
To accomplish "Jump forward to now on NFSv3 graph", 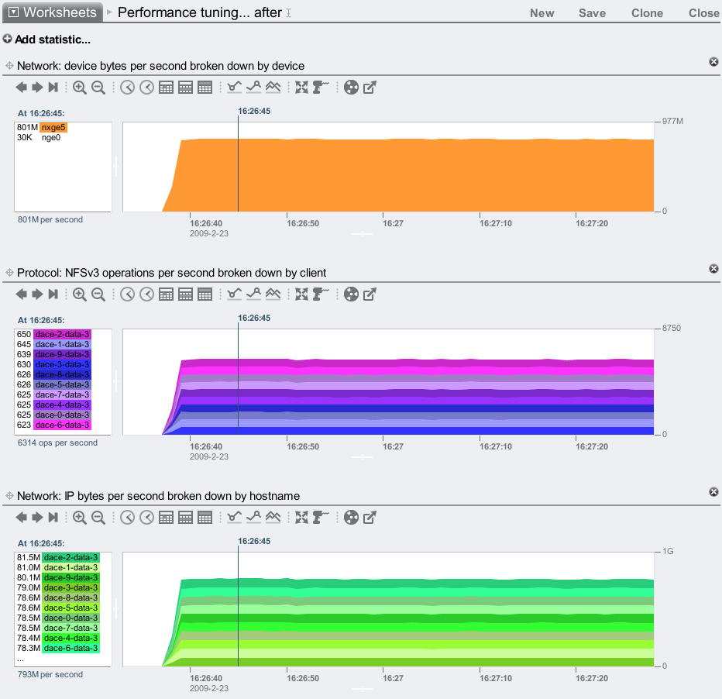I will 53,294.
